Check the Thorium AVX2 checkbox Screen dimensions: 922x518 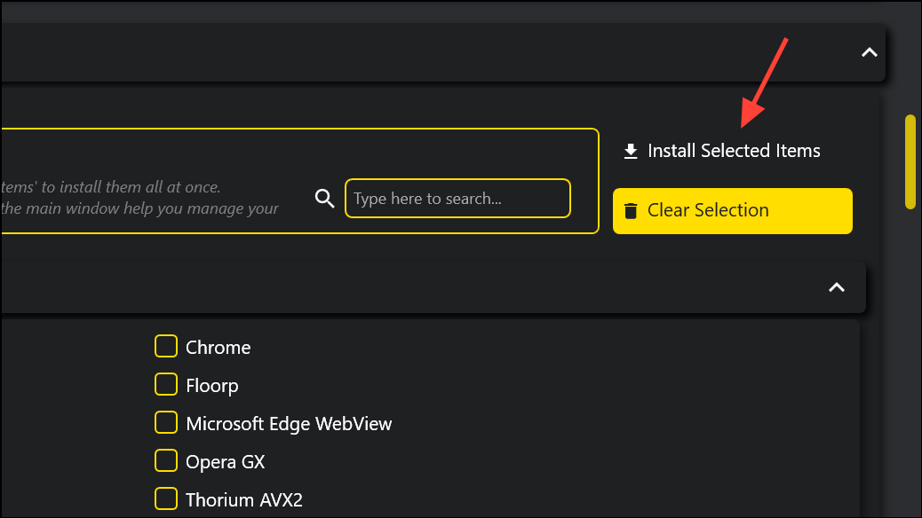pyautogui.click(x=165, y=498)
